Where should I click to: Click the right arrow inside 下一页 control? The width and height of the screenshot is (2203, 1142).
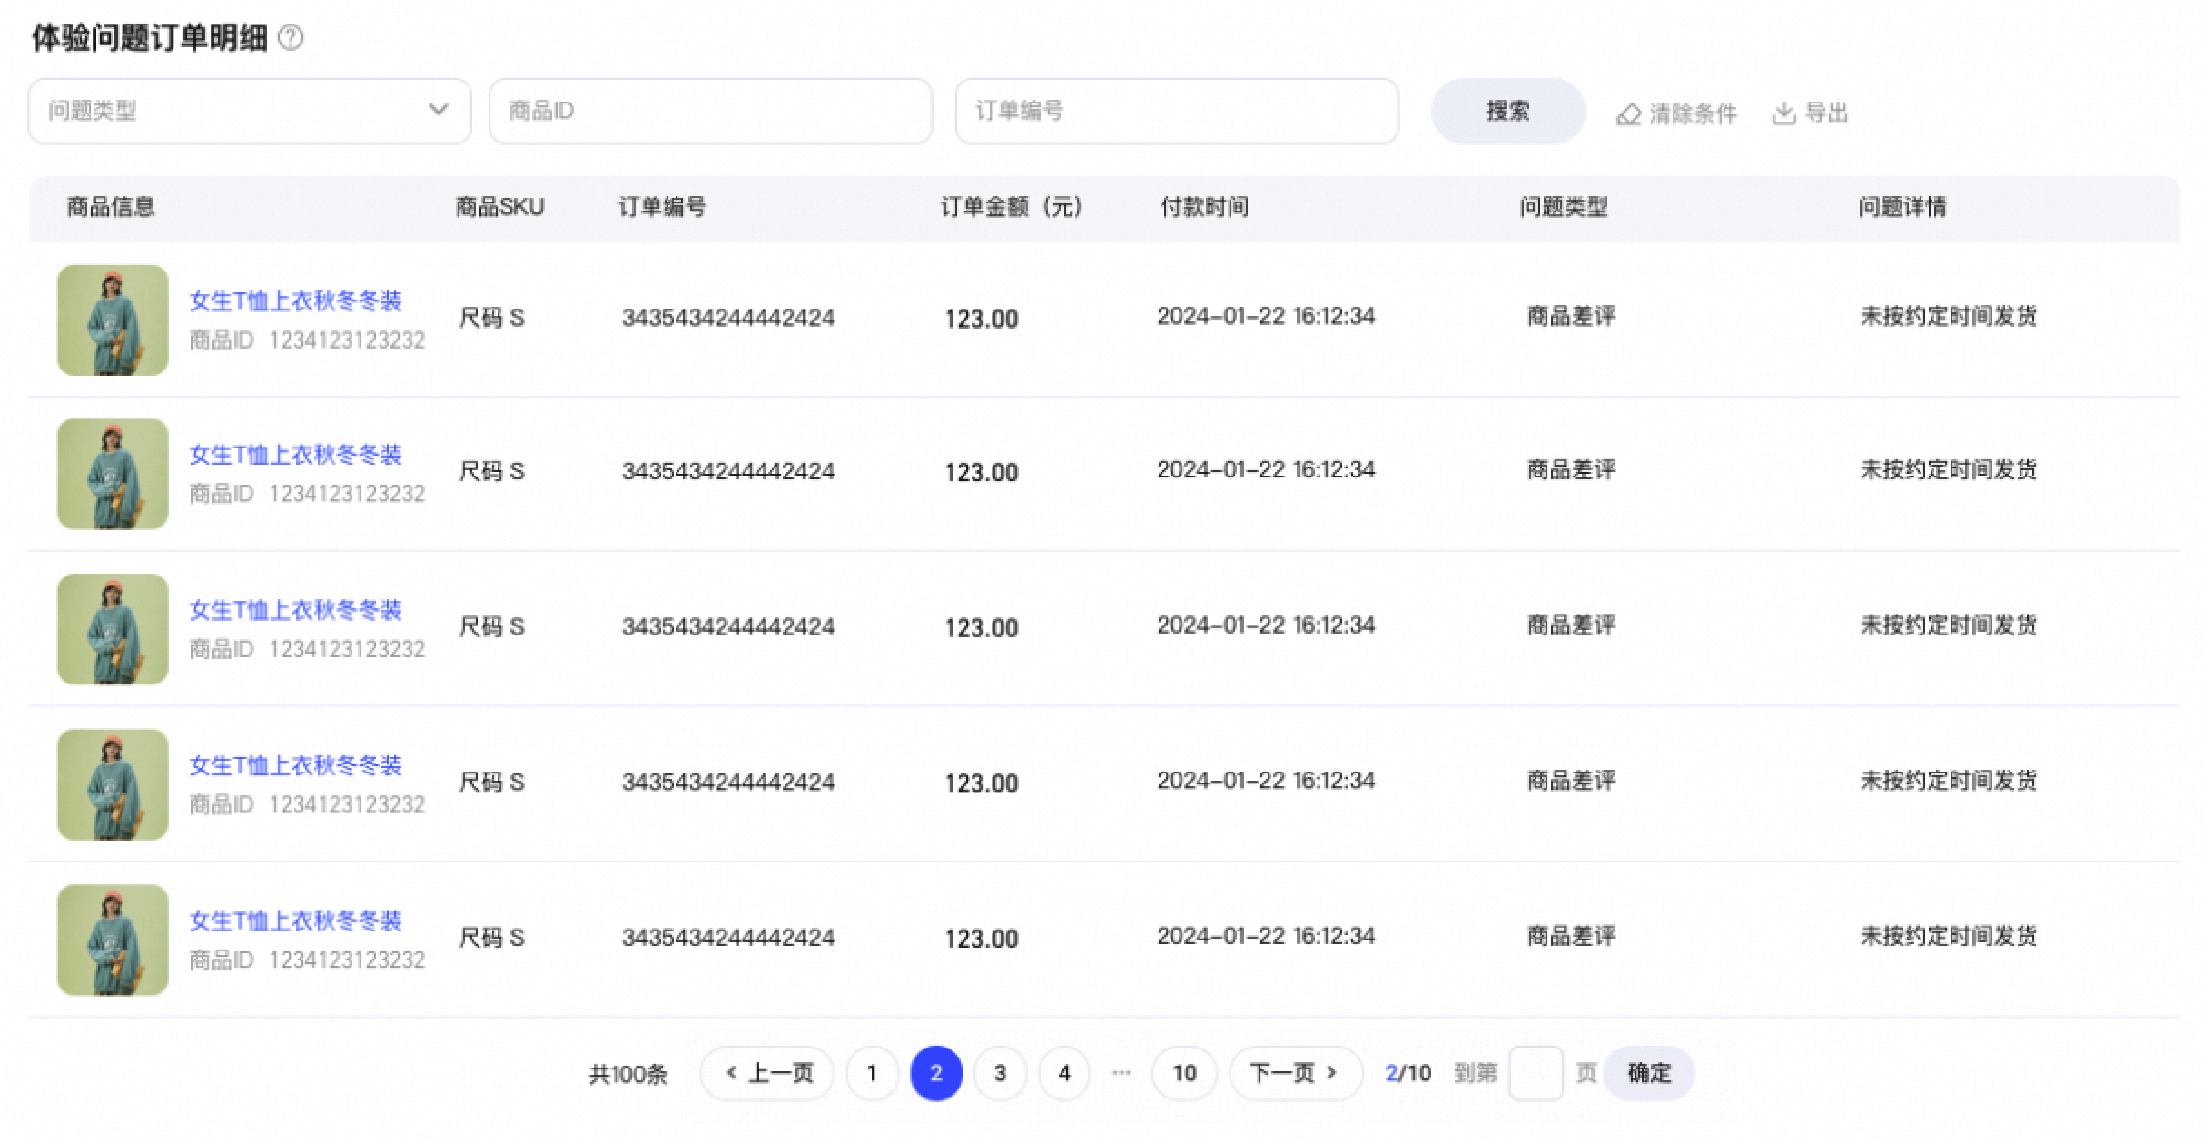[1331, 1072]
